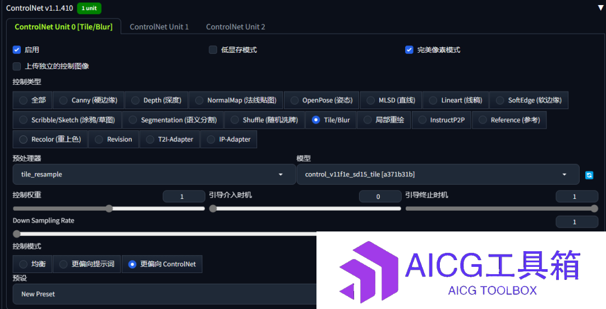Screen dimensions: 606x309
Task: Click the 控制权重 value input field
Action: click(183, 197)
